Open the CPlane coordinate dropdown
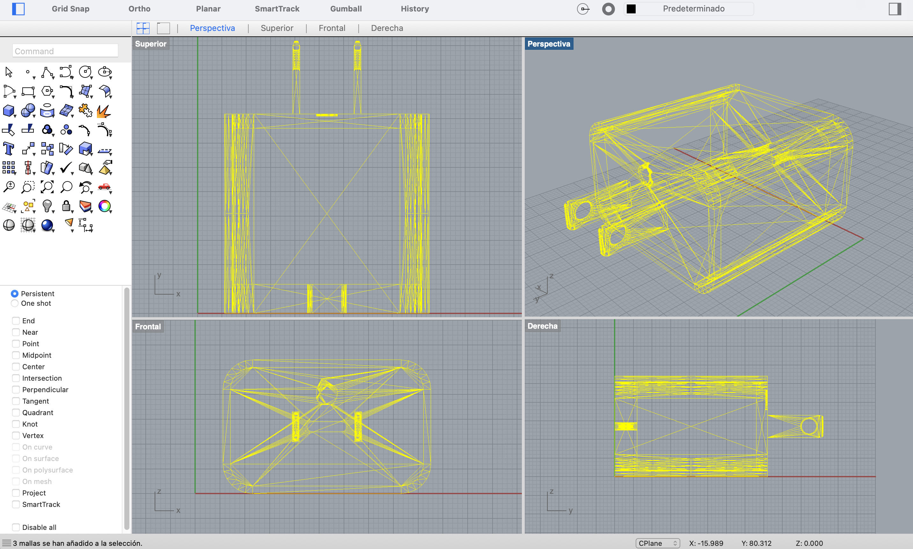Viewport: 913px width, 549px height. click(657, 543)
